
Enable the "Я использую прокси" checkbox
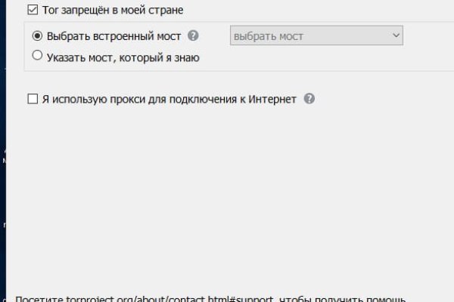[x=32, y=99]
